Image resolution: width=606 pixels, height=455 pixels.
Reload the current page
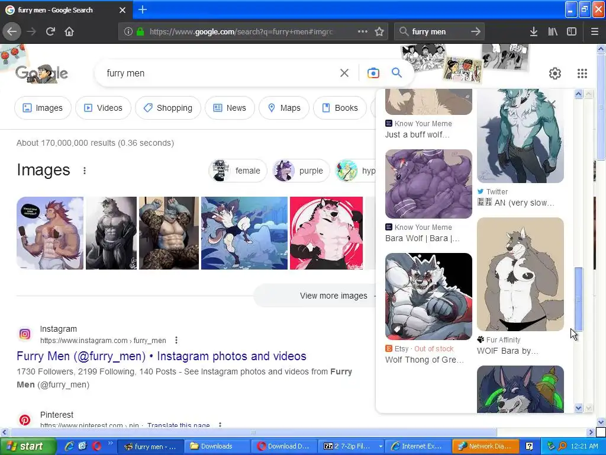tap(50, 31)
